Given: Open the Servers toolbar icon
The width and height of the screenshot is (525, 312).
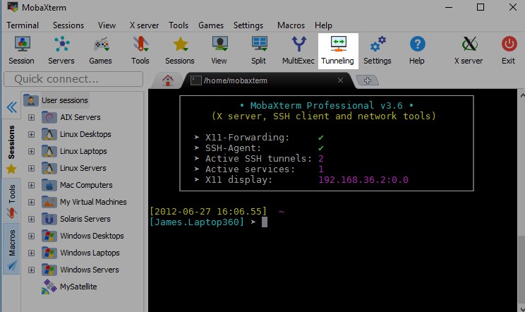Looking at the screenshot, I should pyautogui.click(x=61, y=49).
